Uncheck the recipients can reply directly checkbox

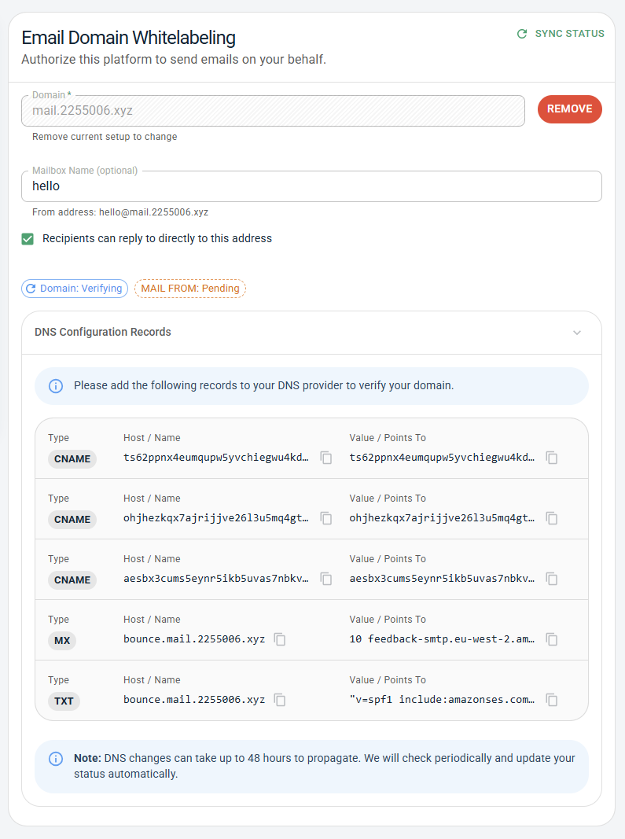[28, 239]
